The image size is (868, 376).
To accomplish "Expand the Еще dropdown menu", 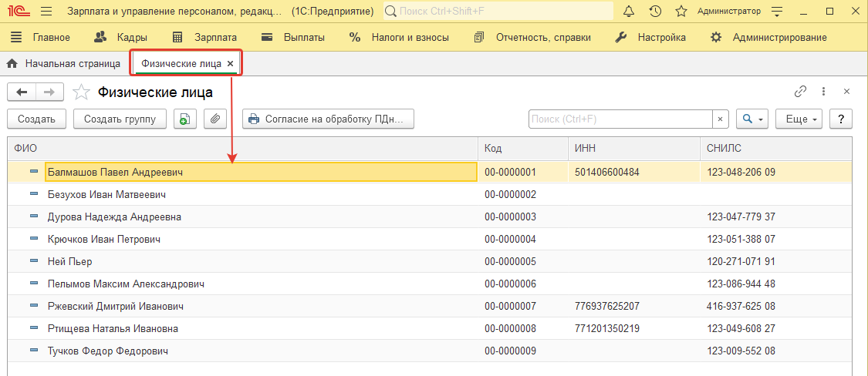I will [801, 119].
